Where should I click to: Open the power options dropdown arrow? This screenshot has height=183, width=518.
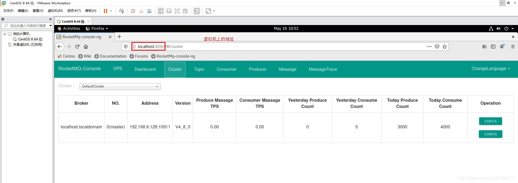pyautogui.click(x=111, y=11)
